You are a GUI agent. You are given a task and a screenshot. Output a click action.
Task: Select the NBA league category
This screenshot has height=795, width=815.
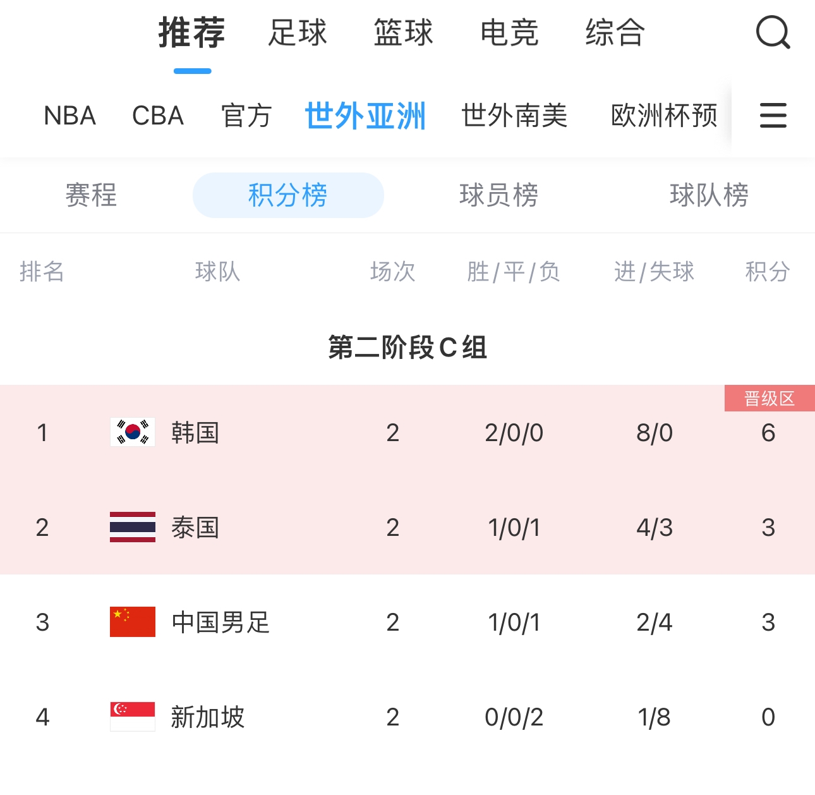69,116
